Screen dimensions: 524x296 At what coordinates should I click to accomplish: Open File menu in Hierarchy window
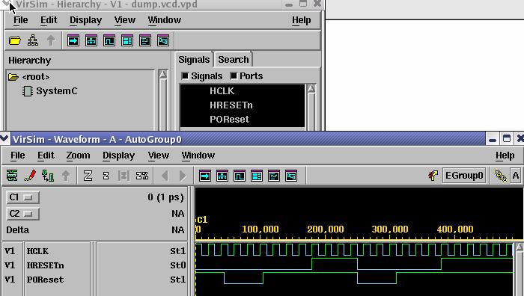point(21,20)
